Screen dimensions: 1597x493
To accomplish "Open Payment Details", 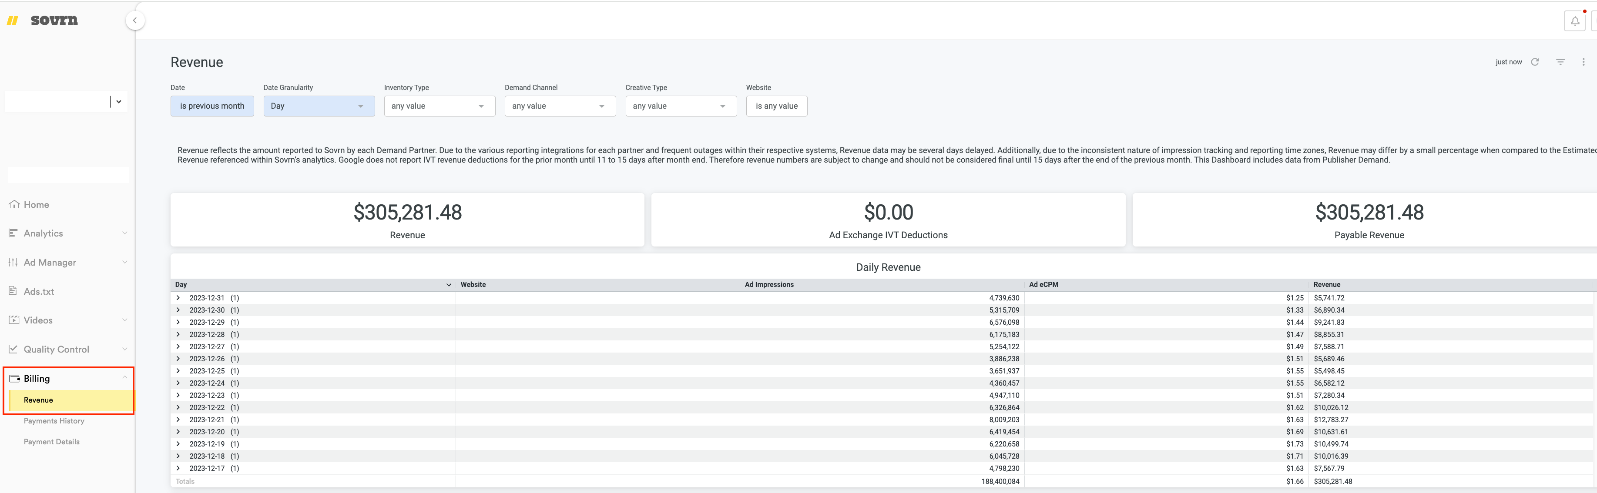I will (51, 442).
